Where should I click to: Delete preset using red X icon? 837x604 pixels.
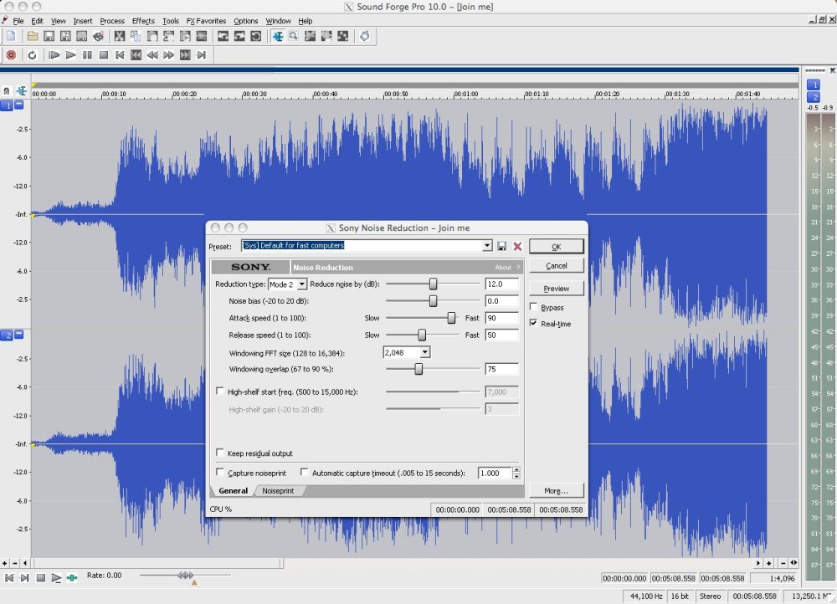[x=517, y=246]
